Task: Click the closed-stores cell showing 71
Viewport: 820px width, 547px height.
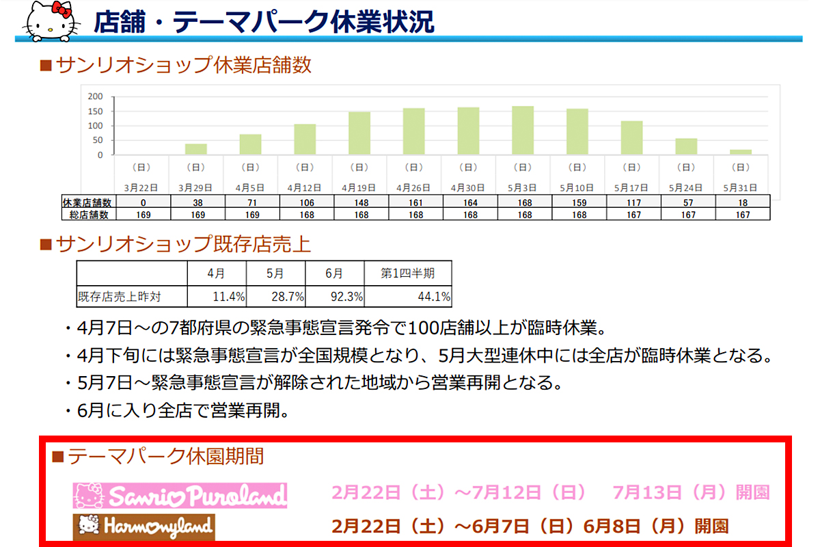Action: (251, 203)
